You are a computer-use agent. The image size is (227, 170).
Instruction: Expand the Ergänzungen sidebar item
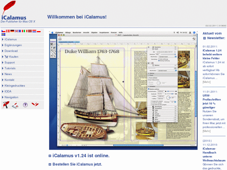click(22, 45)
